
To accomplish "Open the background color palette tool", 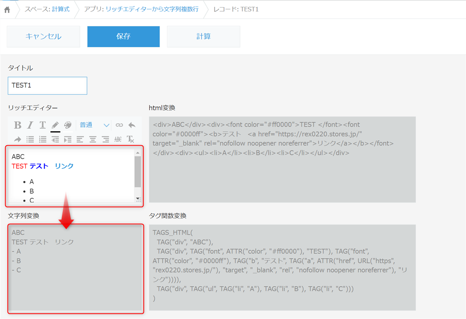I will (68, 125).
